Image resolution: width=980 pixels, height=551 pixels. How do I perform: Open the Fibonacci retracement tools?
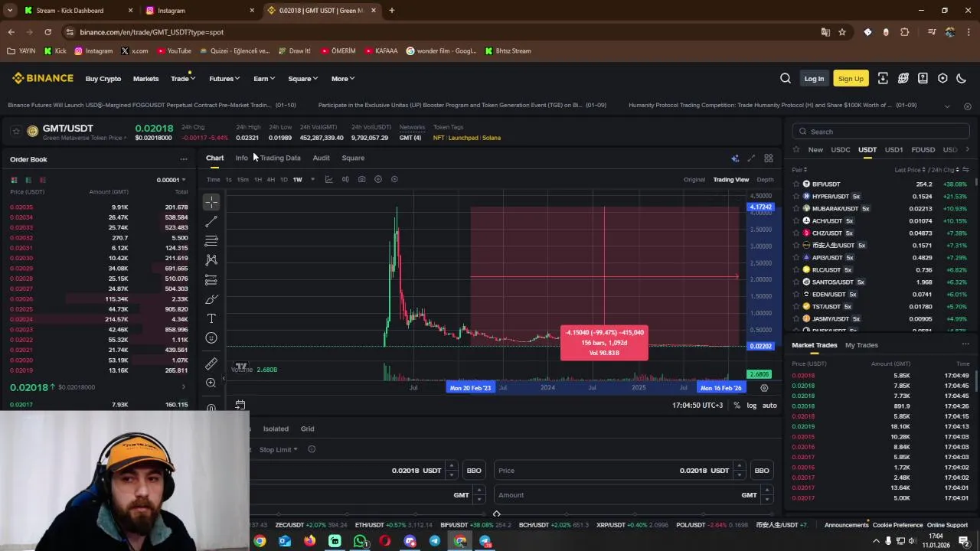pos(211,241)
